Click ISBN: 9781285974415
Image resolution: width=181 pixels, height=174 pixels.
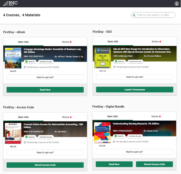click(x=34, y=56)
